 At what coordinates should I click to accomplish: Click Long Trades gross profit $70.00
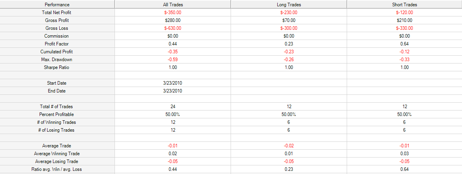coord(289,21)
